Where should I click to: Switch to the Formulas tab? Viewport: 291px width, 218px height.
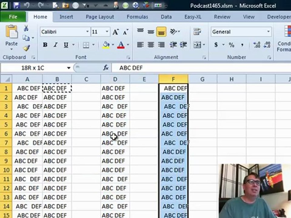pyautogui.click(x=137, y=17)
